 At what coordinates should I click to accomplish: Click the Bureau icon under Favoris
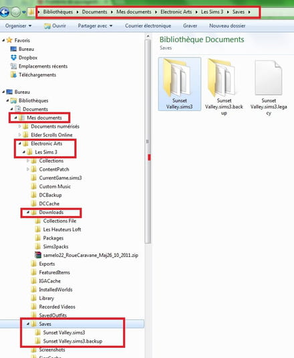tap(13, 49)
